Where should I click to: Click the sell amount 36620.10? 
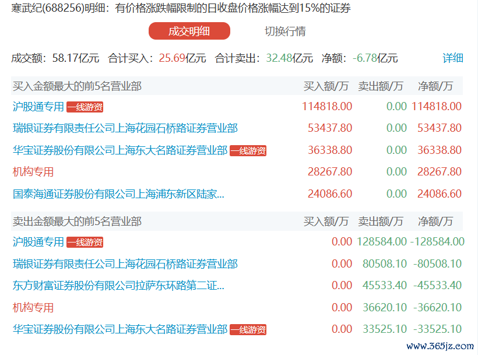point(384,307)
